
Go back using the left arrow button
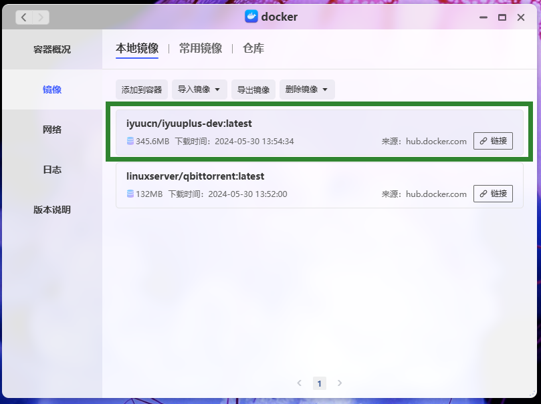(x=24, y=17)
